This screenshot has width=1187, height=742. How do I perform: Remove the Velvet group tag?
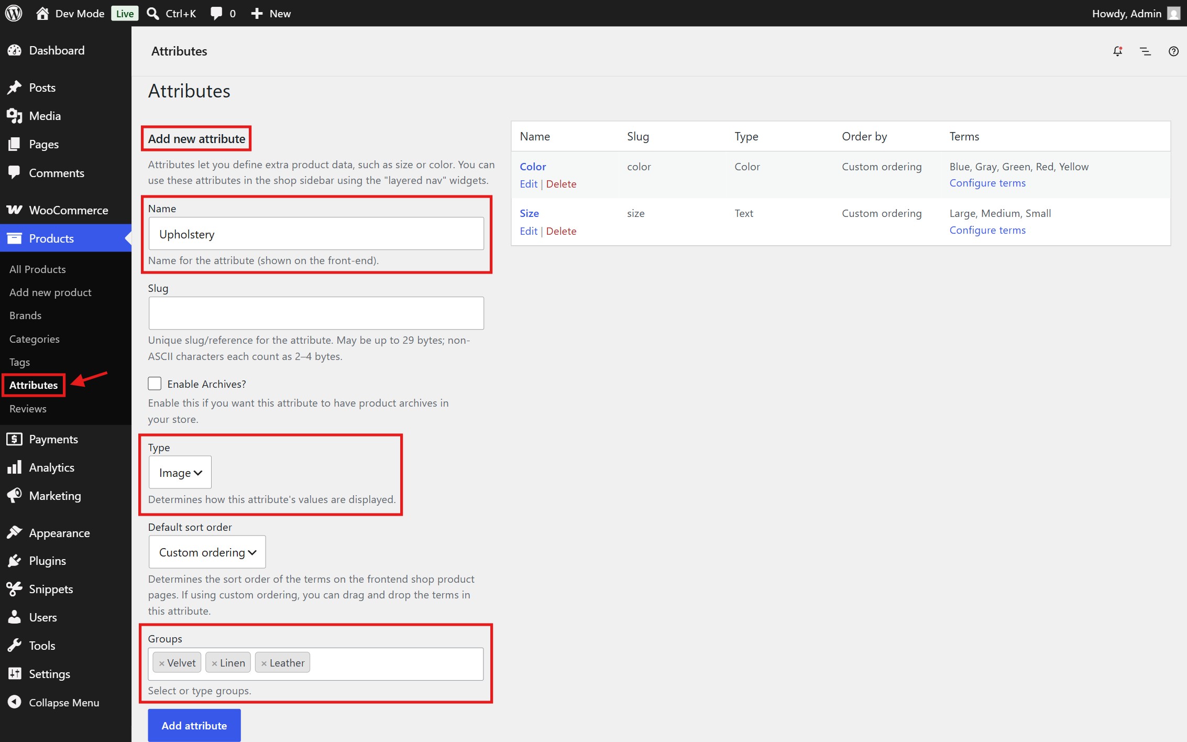coord(162,663)
